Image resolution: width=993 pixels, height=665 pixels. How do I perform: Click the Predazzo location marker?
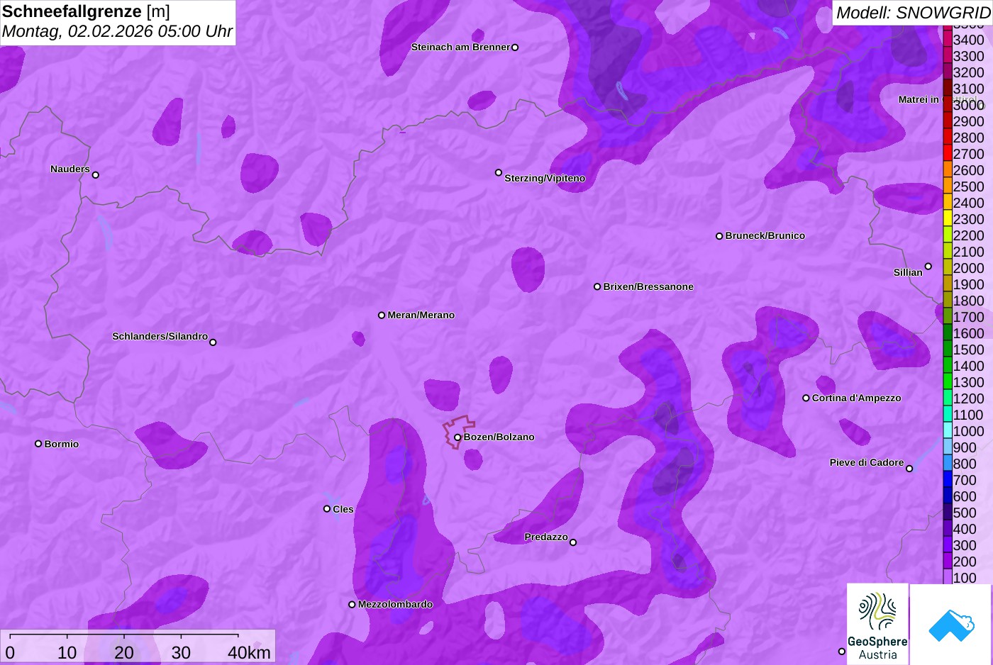tap(573, 542)
